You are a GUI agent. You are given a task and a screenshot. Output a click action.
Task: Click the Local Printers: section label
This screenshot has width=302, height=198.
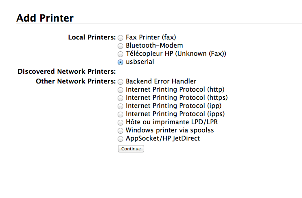[92, 37]
